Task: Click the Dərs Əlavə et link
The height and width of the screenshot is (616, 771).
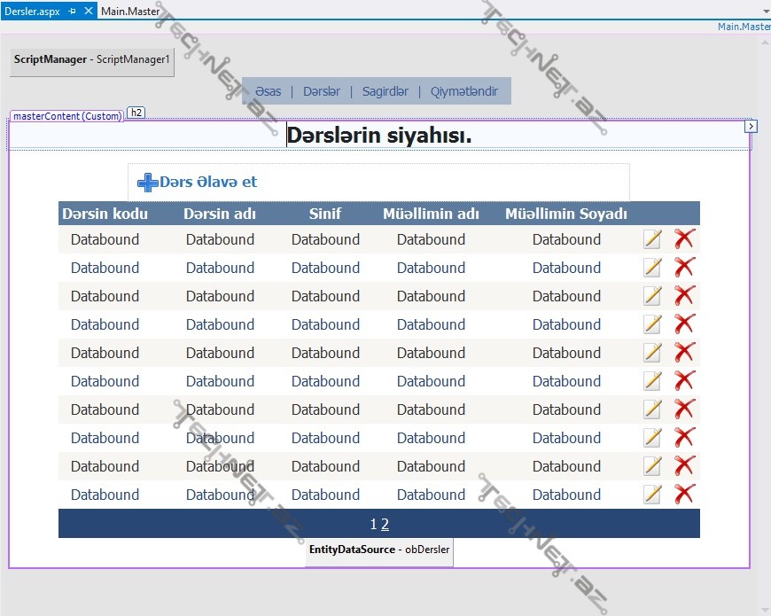Action: [x=208, y=182]
